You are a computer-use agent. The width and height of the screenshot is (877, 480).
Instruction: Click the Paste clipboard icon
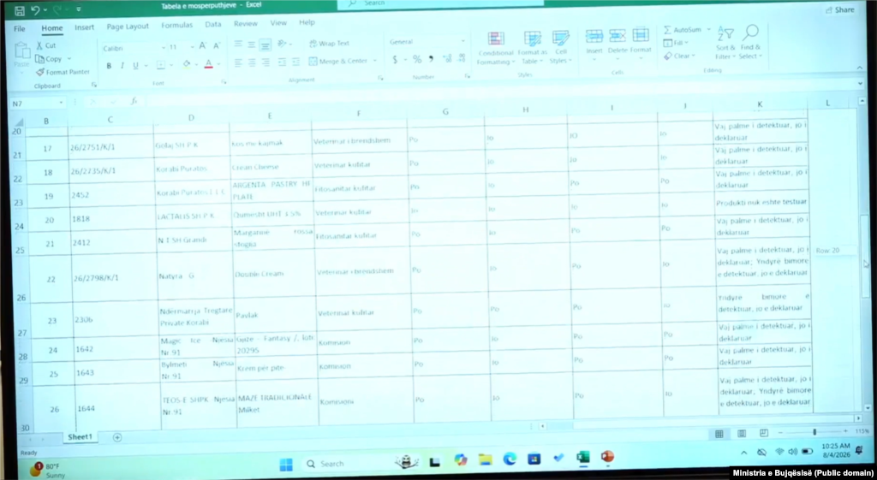point(21,52)
